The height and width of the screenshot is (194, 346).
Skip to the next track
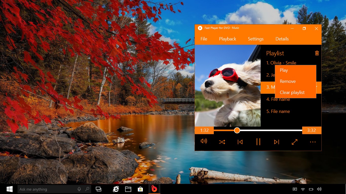276,142
